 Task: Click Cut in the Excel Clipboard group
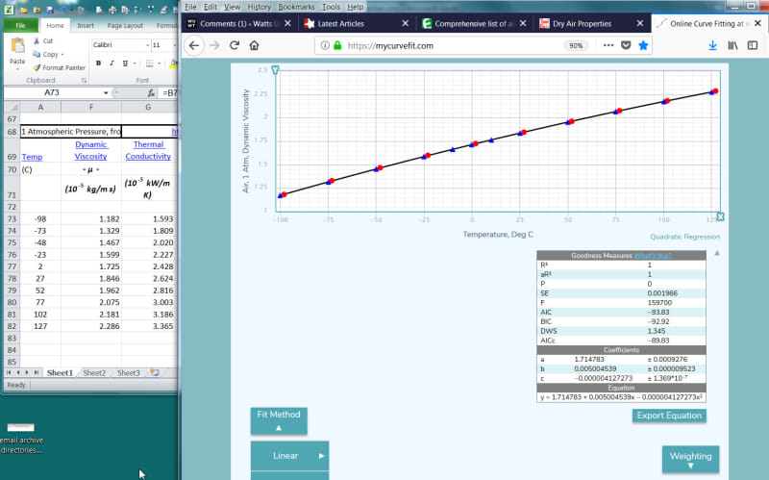click(x=43, y=40)
